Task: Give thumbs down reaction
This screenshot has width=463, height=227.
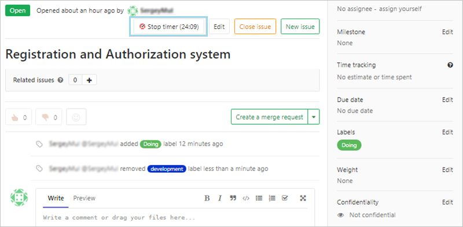Action: [49, 117]
